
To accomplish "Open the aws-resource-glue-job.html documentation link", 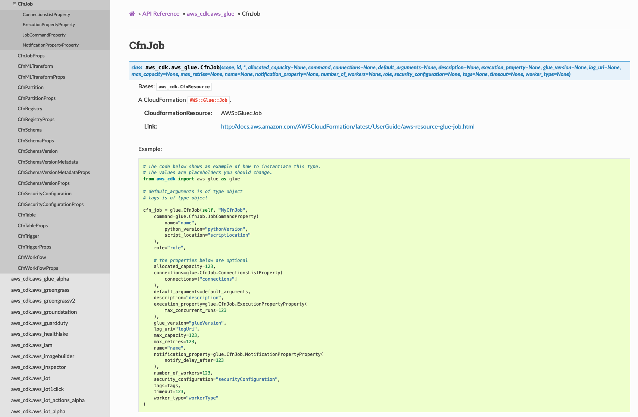I will (348, 127).
